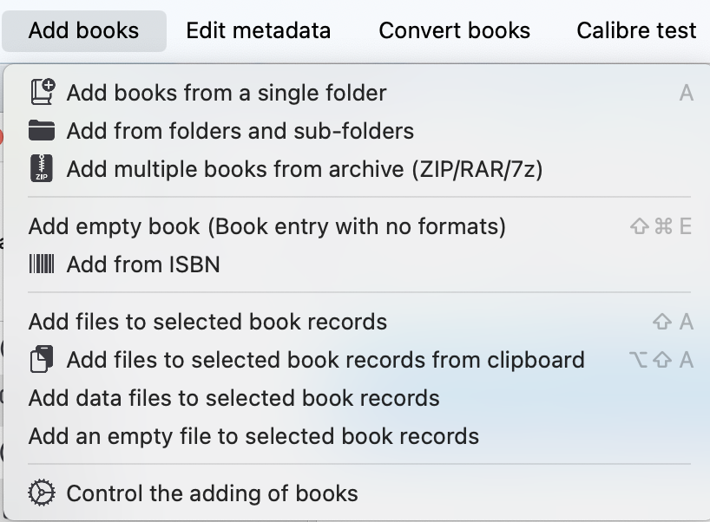Click the gear icon for adding control
The image size is (710, 522).
click(x=42, y=493)
